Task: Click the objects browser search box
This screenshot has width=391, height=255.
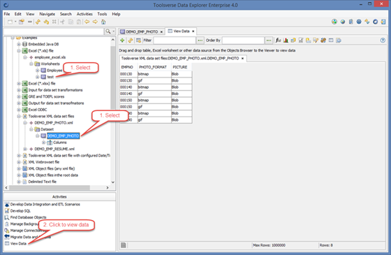Action: [54, 31]
